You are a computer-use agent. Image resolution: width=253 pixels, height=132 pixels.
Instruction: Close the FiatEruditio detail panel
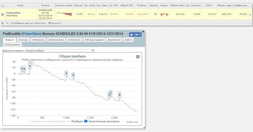[143, 31]
